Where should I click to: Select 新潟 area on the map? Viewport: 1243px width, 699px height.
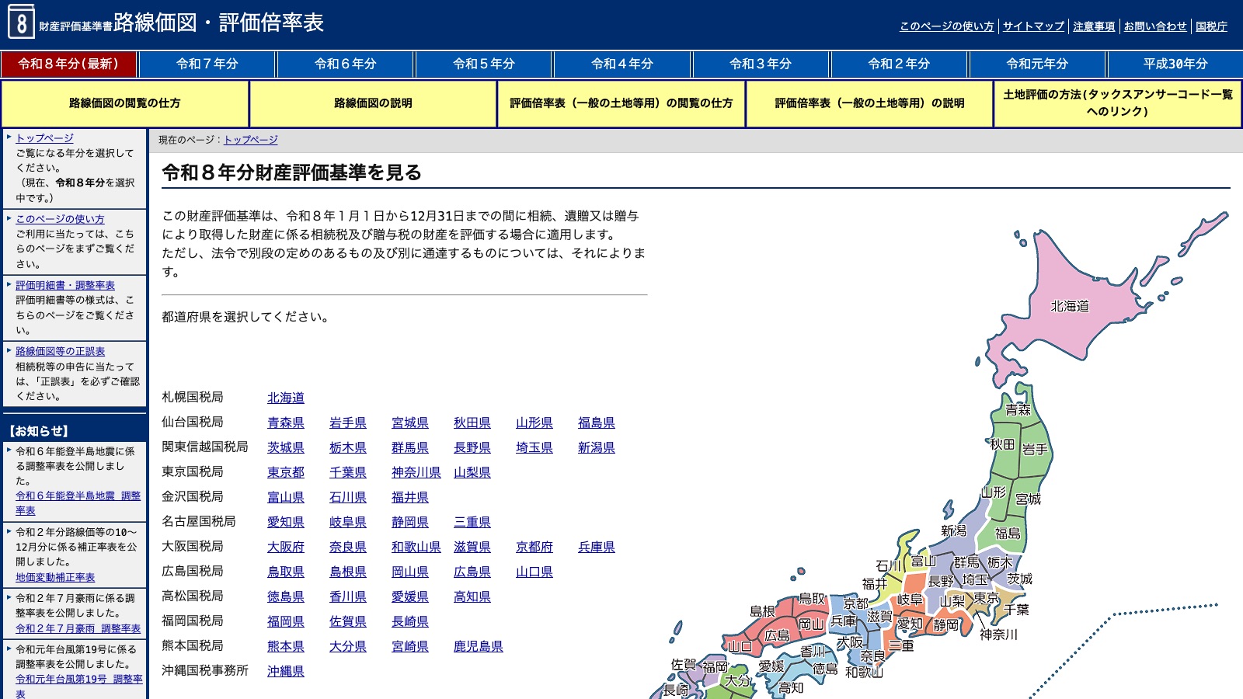click(x=954, y=530)
